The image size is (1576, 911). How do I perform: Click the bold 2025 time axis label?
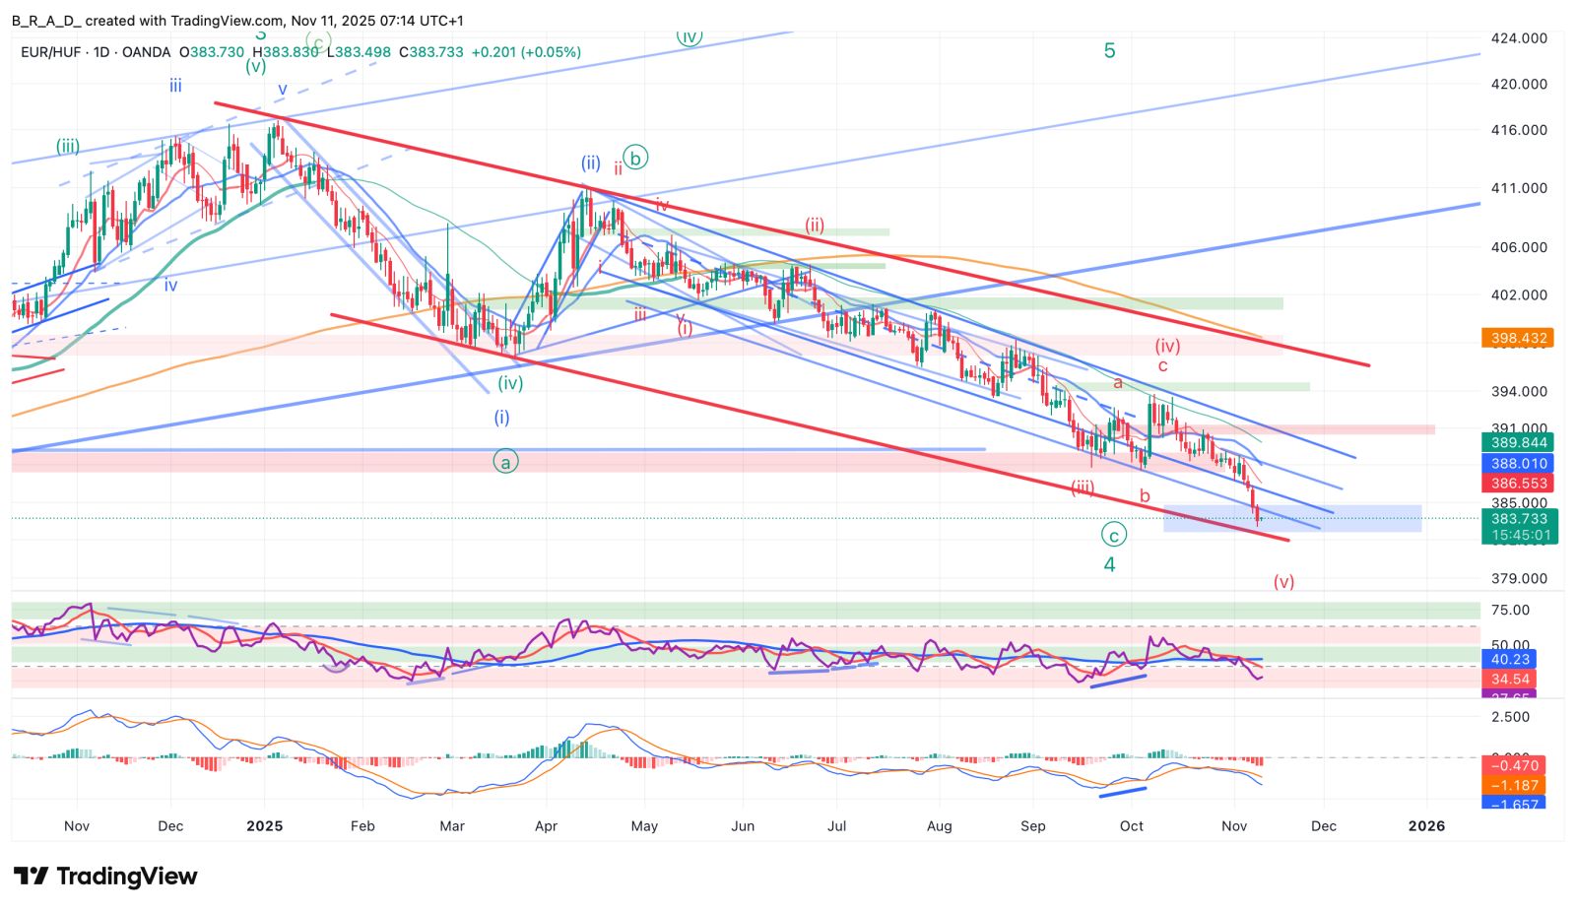pyautogui.click(x=264, y=825)
